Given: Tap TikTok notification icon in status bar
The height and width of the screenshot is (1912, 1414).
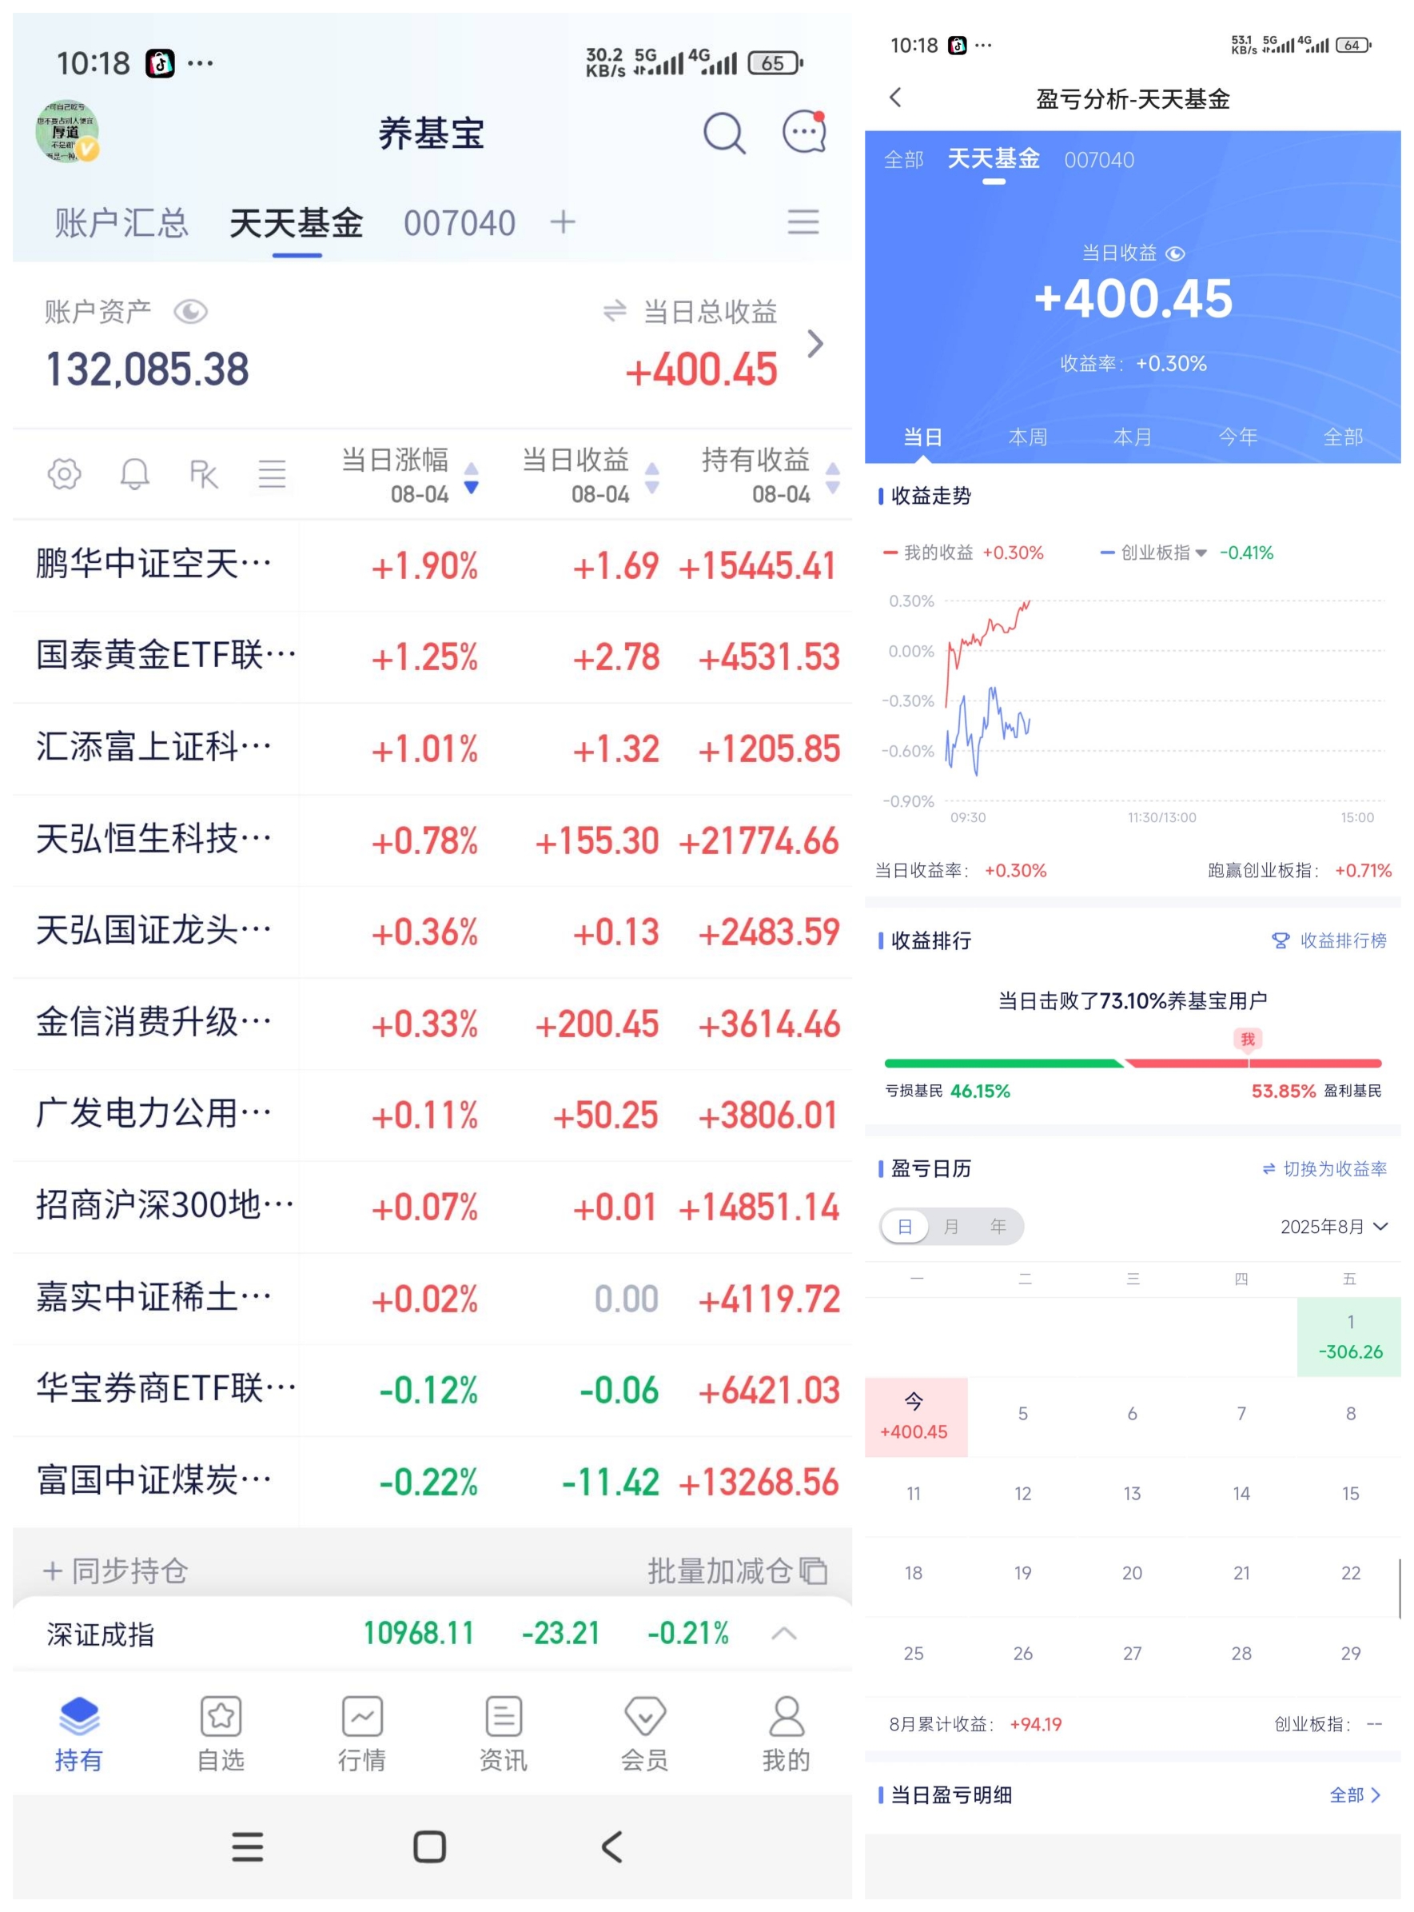Looking at the screenshot, I should coord(160,62).
